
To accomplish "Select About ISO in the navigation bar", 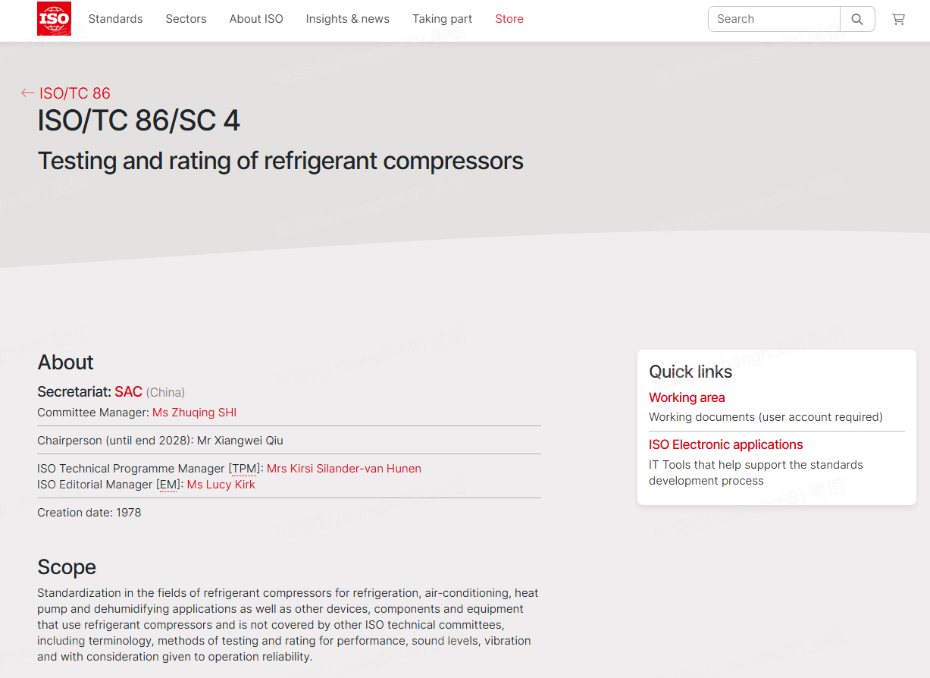I will [x=256, y=19].
